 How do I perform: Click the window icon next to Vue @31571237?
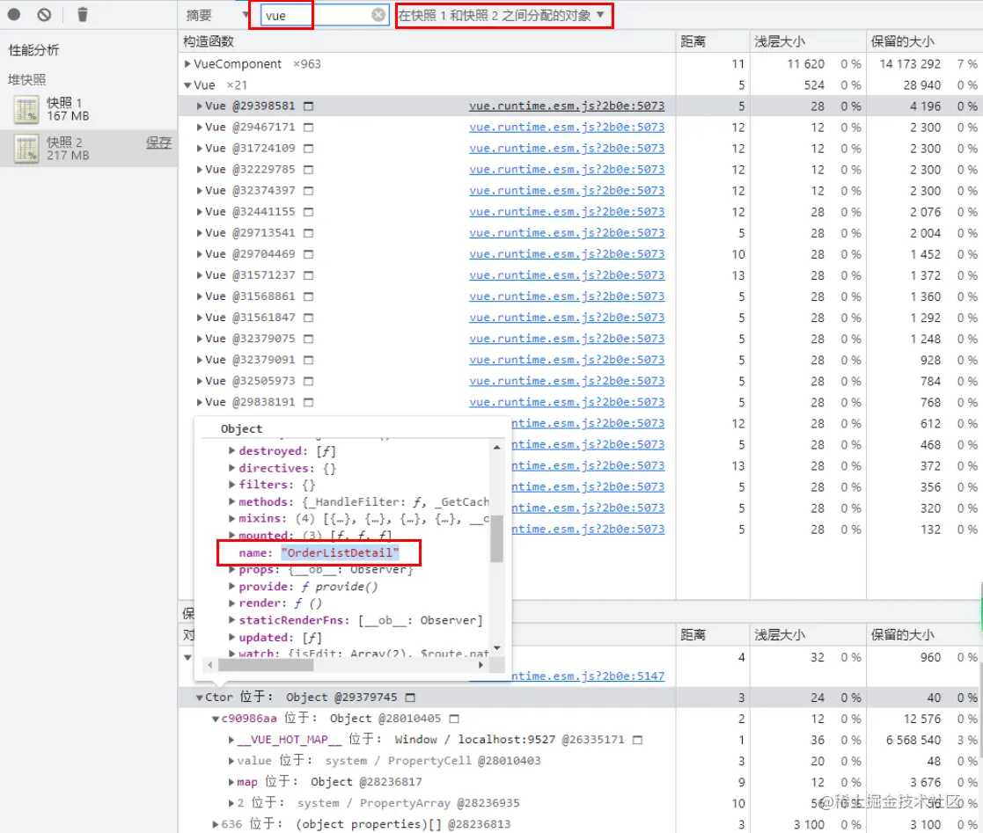308,275
